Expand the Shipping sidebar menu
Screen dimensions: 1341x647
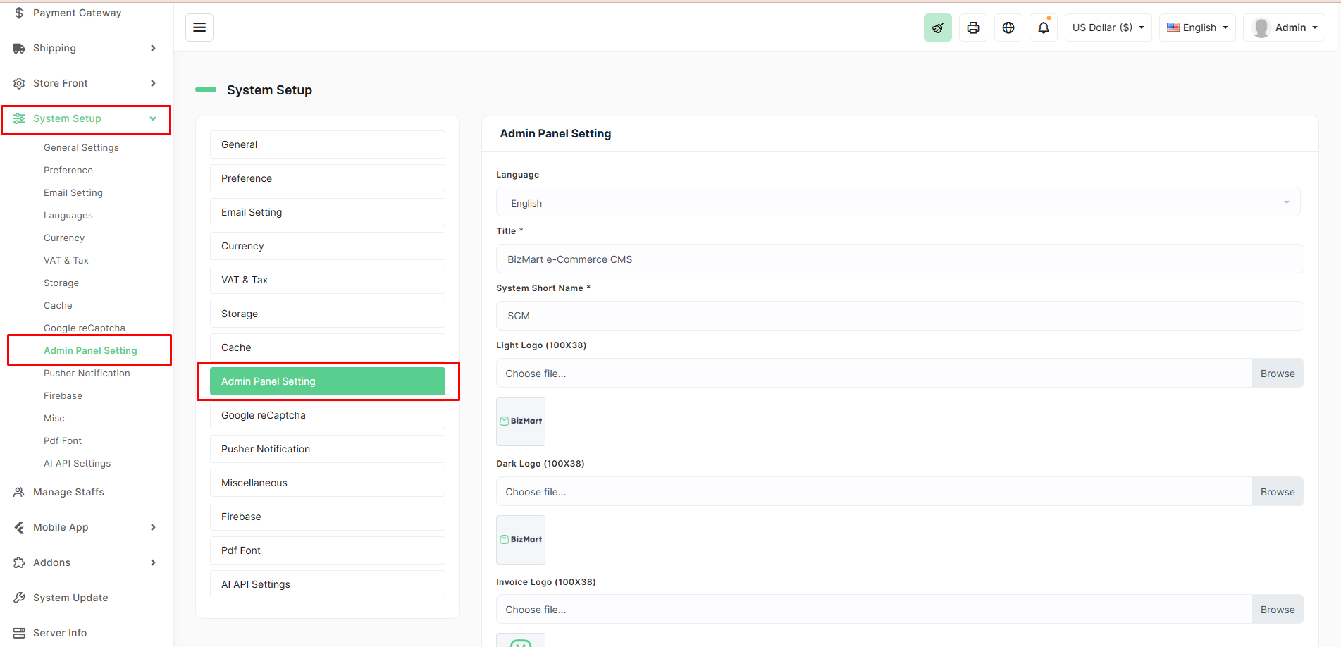(x=85, y=48)
